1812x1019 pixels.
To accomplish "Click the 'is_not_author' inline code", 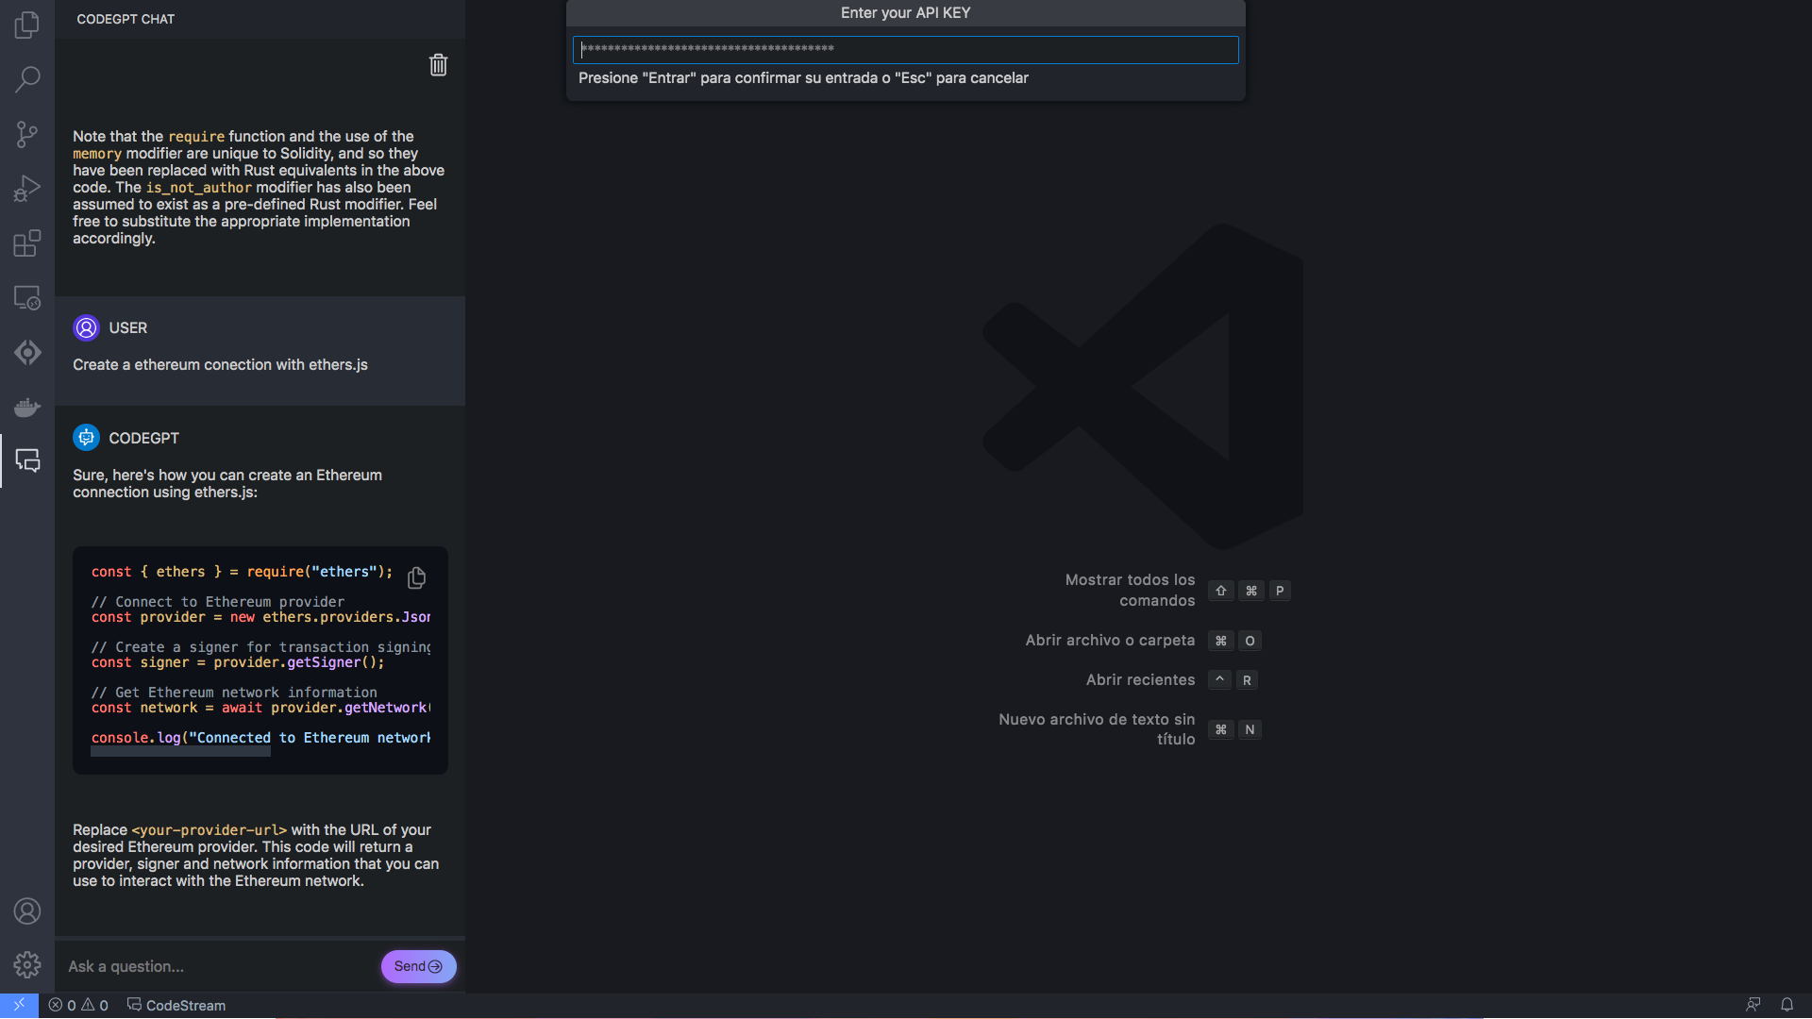I will (198, 188).
